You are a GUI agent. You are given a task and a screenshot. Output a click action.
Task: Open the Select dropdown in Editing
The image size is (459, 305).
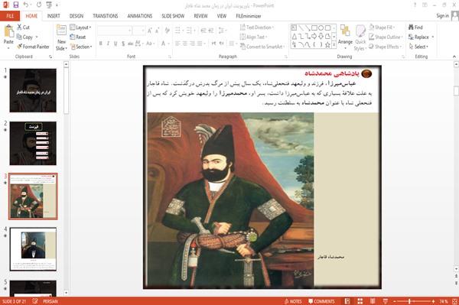click(418, 47)
